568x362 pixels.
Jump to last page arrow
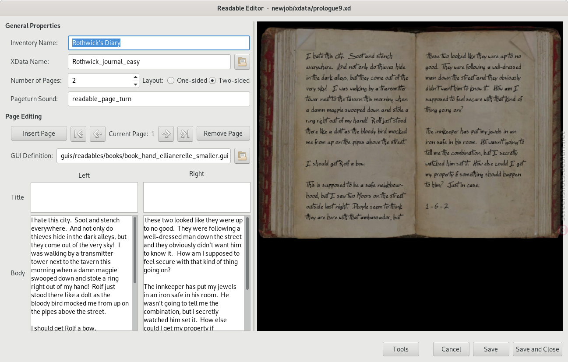point(185,134)
